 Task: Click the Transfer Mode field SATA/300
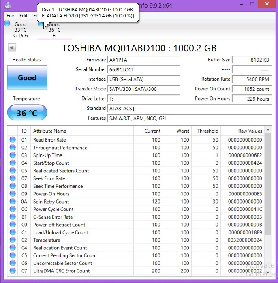(x=143, y=89)
